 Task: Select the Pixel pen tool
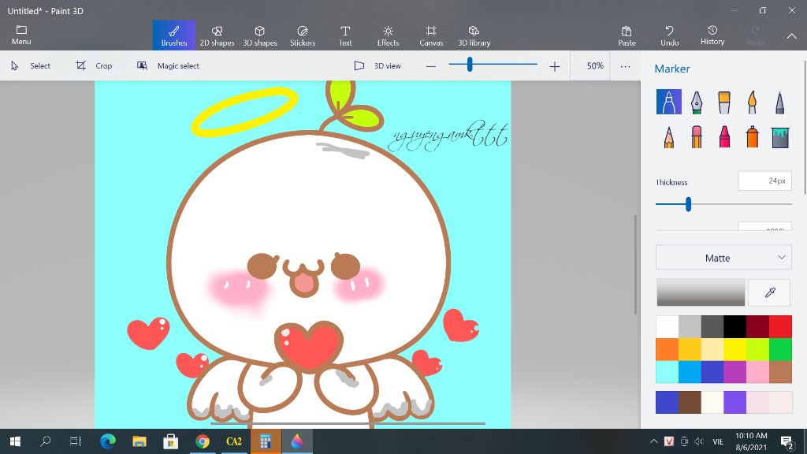(779, 102)
